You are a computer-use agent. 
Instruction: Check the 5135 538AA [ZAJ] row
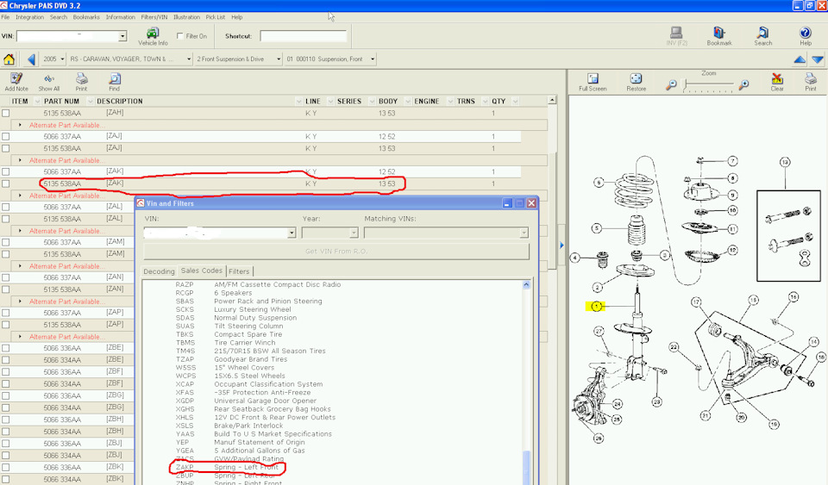coord(6,149)
